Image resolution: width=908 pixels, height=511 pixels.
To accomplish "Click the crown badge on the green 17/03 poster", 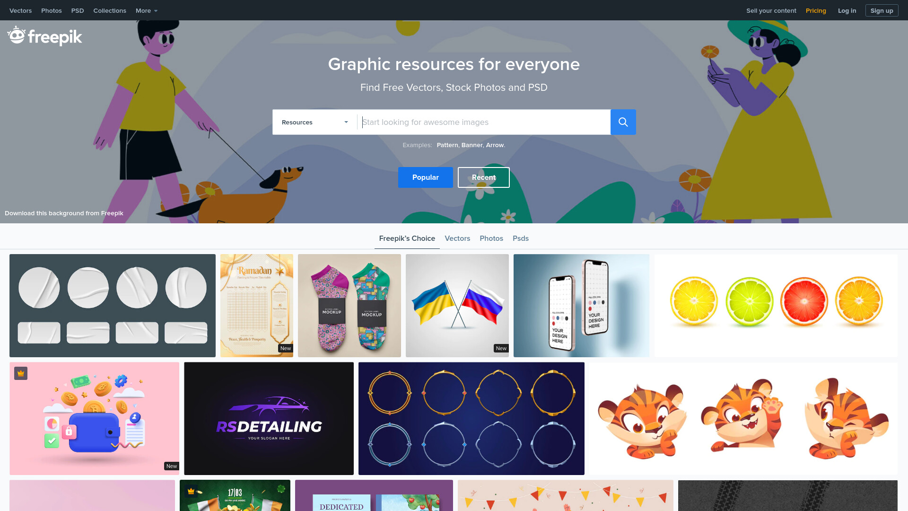I will pyautogui.click(x=191, y=491).
